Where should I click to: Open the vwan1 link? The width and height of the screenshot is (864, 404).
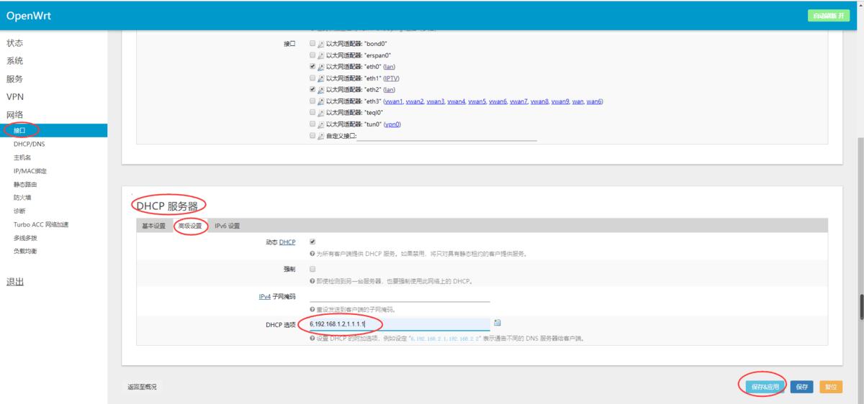(x=394, y=101)
